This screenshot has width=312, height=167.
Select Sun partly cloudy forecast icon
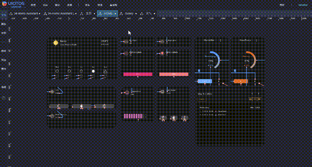click(105, 71)
